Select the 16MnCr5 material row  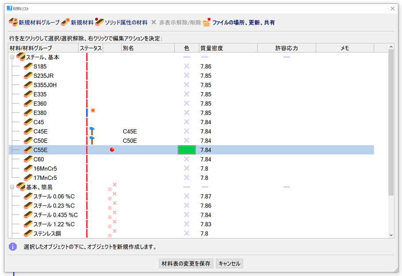(x=45, y=169)
